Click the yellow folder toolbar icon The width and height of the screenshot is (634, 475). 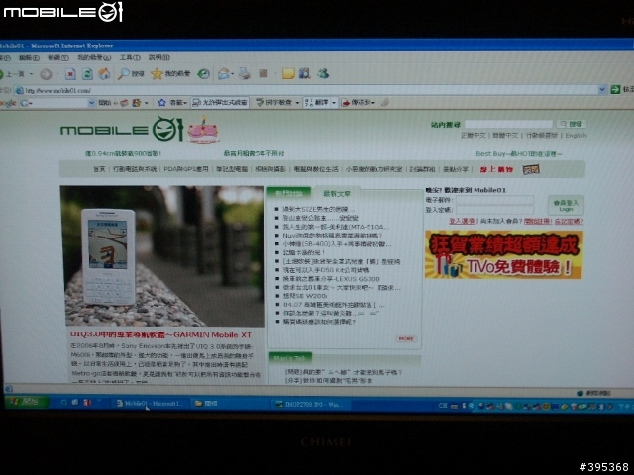[288, 73]
